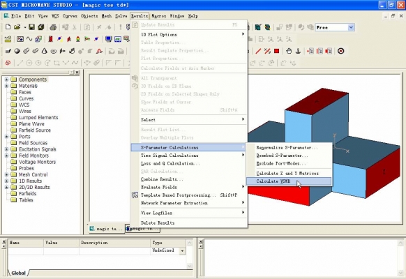Select the cone shape creation icon
Screen dimensions: 406x279
[x=44, y=51]
